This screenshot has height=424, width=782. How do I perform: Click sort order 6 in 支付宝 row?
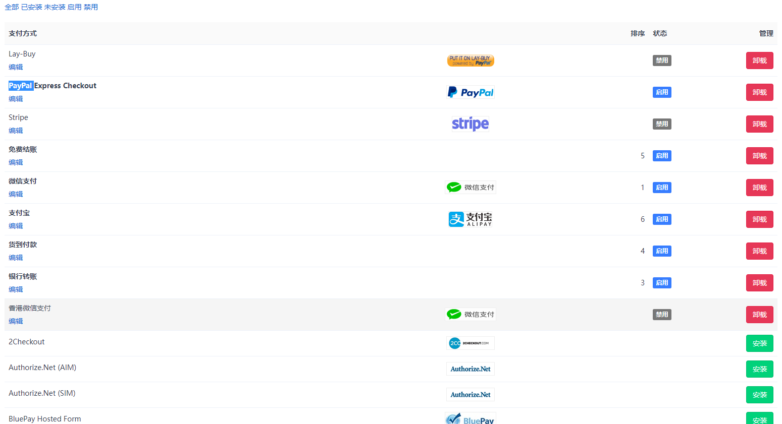[x=643, y=219]
